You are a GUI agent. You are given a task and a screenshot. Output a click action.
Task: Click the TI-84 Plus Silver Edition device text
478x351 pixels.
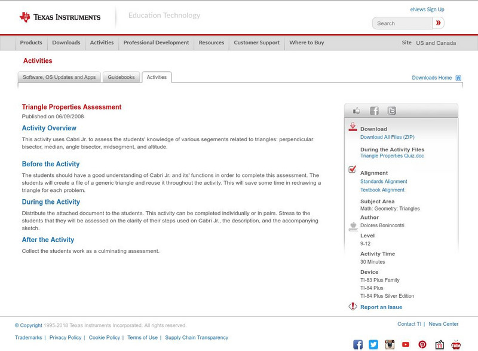coord(387,296)
